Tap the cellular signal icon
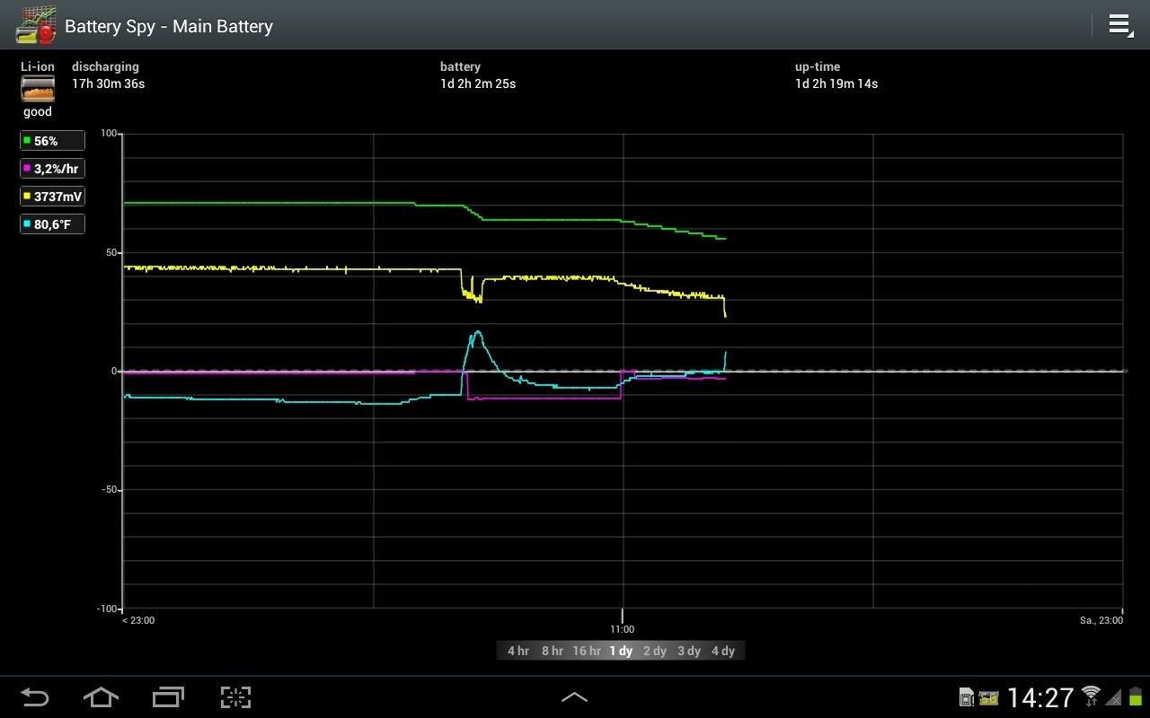The height and width of the screenshot is (718, 1150). coord(1113,697)
